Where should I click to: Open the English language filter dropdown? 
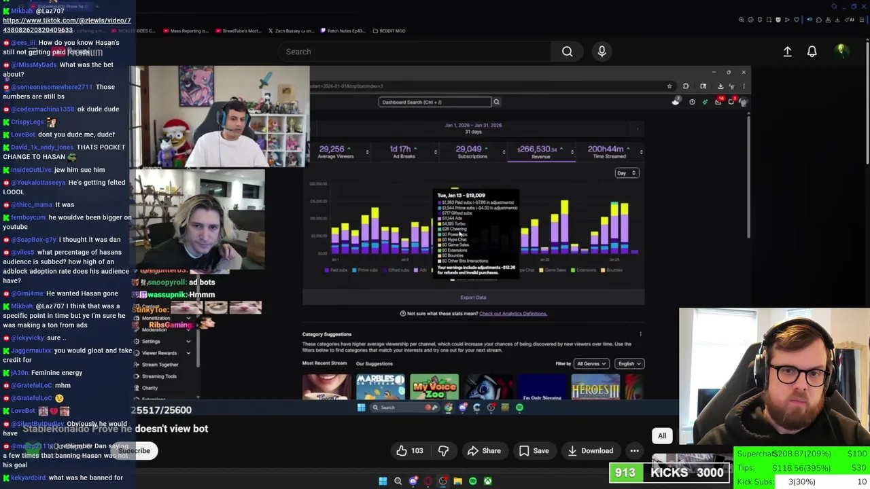point(629,364)
